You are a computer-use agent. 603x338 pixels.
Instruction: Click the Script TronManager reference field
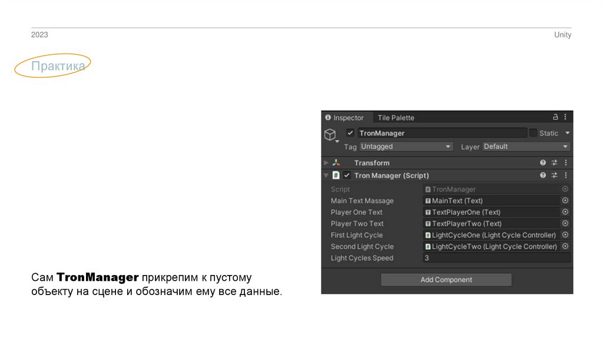[x=492, y=189]
